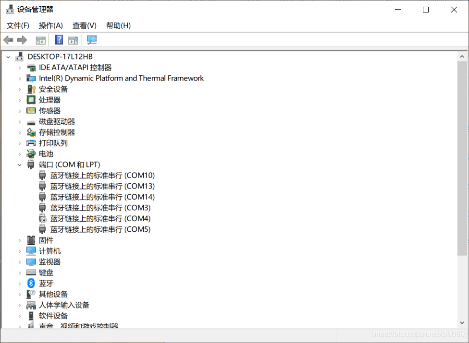Click the 固件 firmware chip icon
The height and width of the screenshot is (343, 469).
point(31,240)
